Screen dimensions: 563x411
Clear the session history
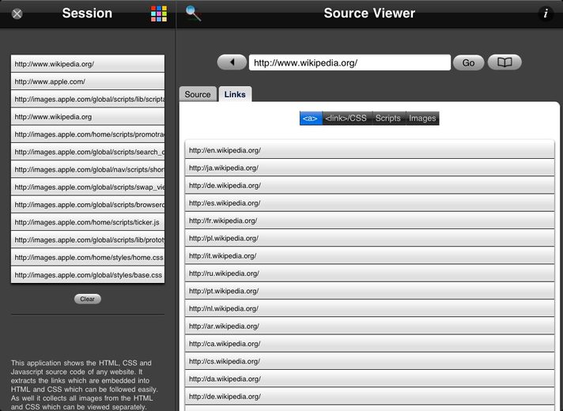pos(88,299)
